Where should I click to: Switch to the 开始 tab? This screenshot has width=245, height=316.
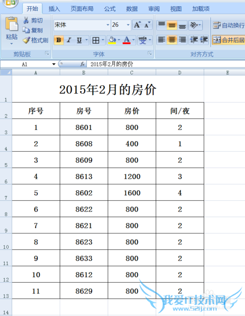(x=32, y=9)
